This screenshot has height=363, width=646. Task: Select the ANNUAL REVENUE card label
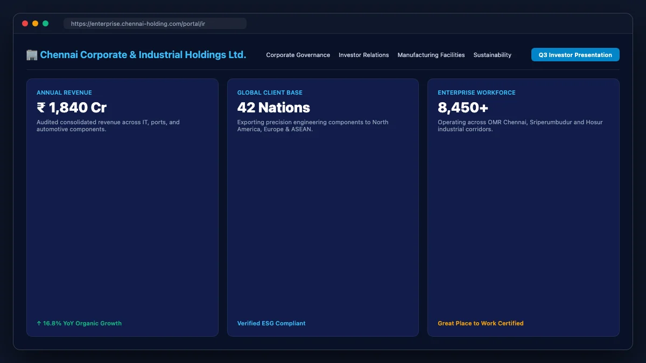click(64, 92)
